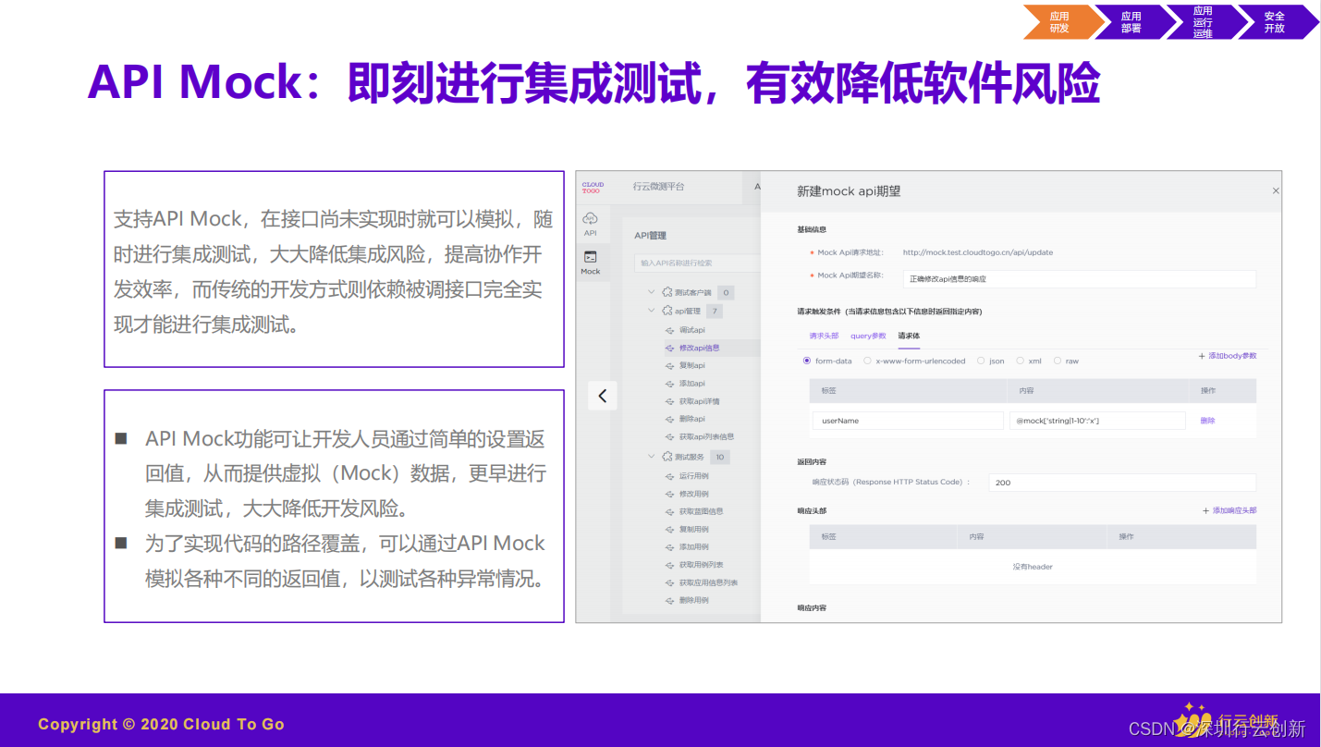Select 添加用例 in the tree
This screenshot has width=1321, height=747.
point(693,547)
